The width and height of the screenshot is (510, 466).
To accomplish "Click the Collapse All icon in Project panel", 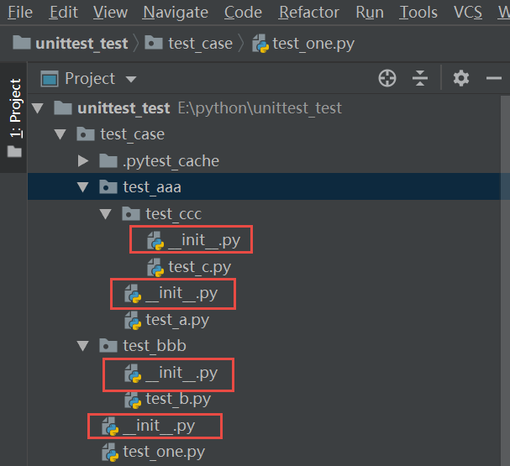I will point(420,78).
